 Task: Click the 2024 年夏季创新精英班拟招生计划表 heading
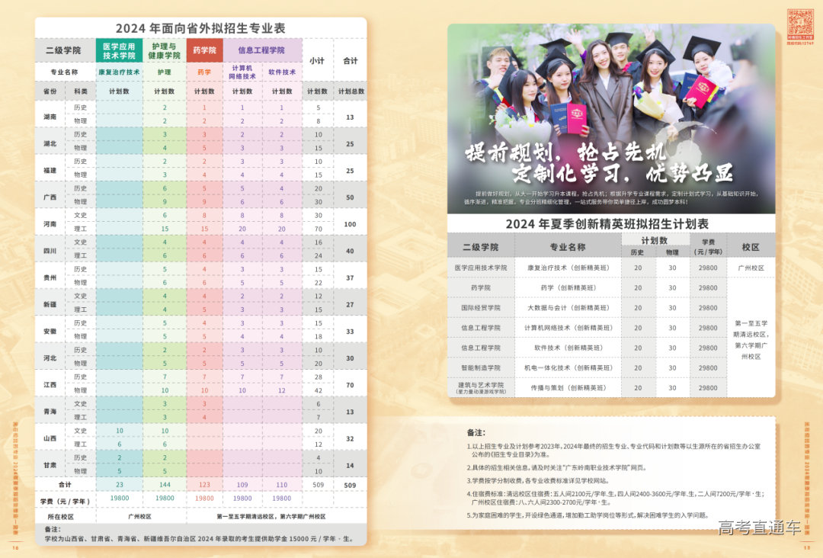coord(607,224)
